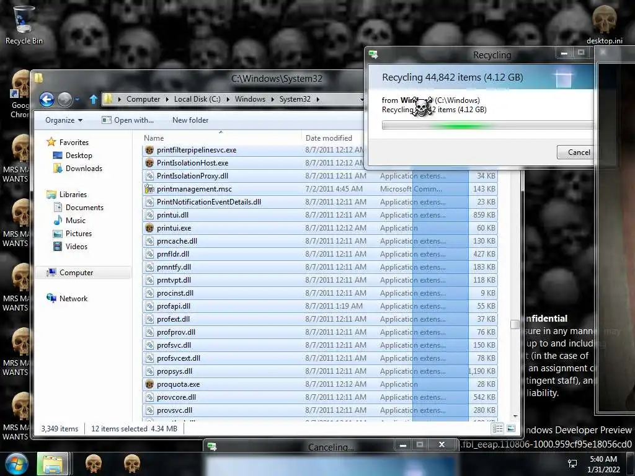Image resolution: width=635 pixels, height=476 pixels.
Task: Select Windows in the address breadcrumb
Action: click(x=250, y=99)
